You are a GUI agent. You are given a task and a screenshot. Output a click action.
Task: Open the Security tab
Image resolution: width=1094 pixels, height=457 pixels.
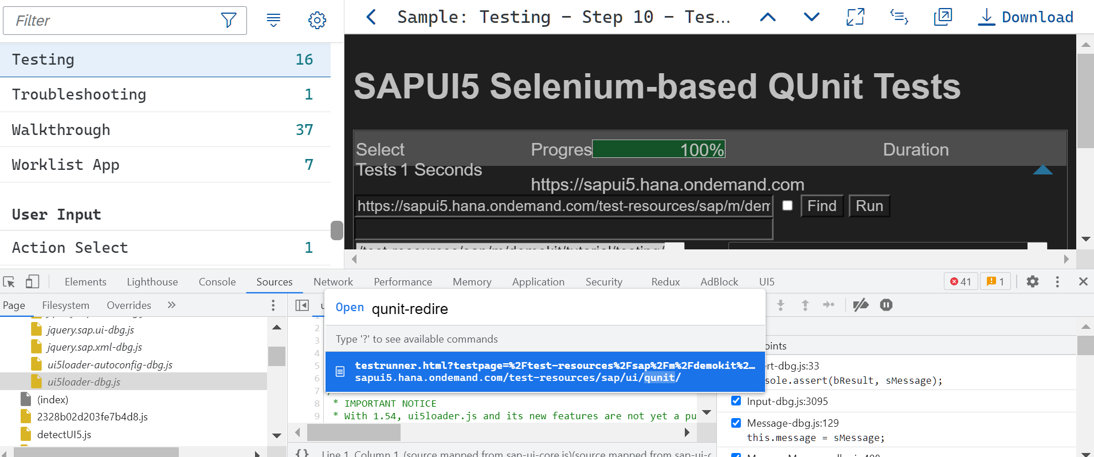604,281
